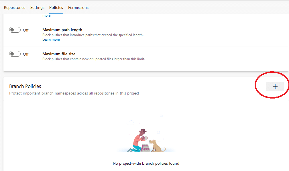289x171 pixels.
Task: Open the Repositories tab
Action: click(x=15, y=7)
